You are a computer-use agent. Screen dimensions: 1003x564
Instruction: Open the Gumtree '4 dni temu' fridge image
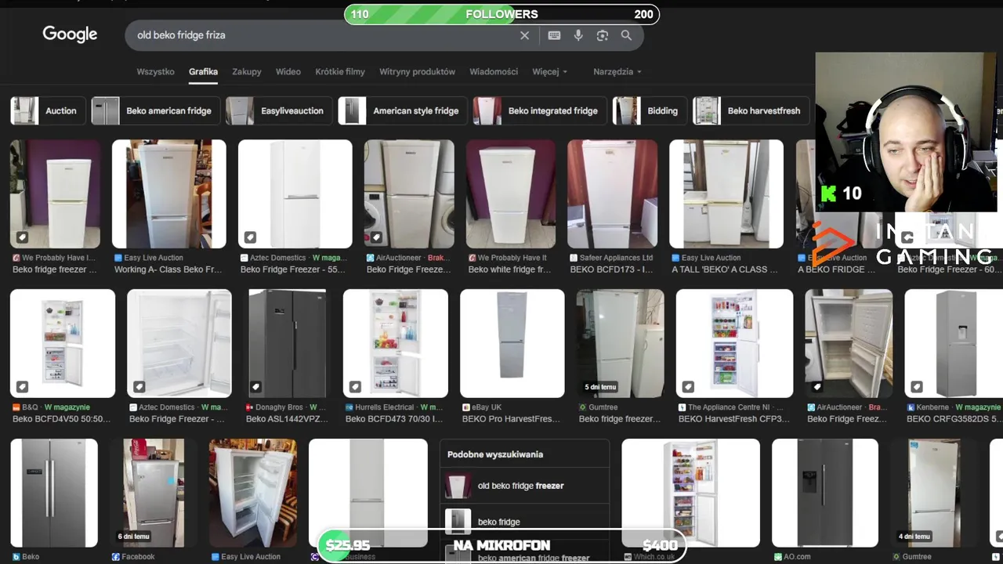pos(932,493)
